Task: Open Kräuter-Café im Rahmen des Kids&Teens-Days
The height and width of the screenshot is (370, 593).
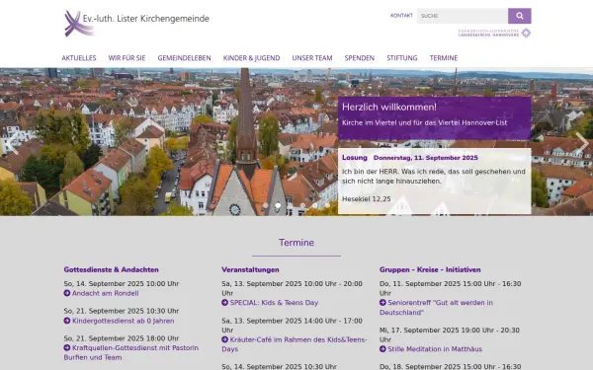Action: click(295, 344)
